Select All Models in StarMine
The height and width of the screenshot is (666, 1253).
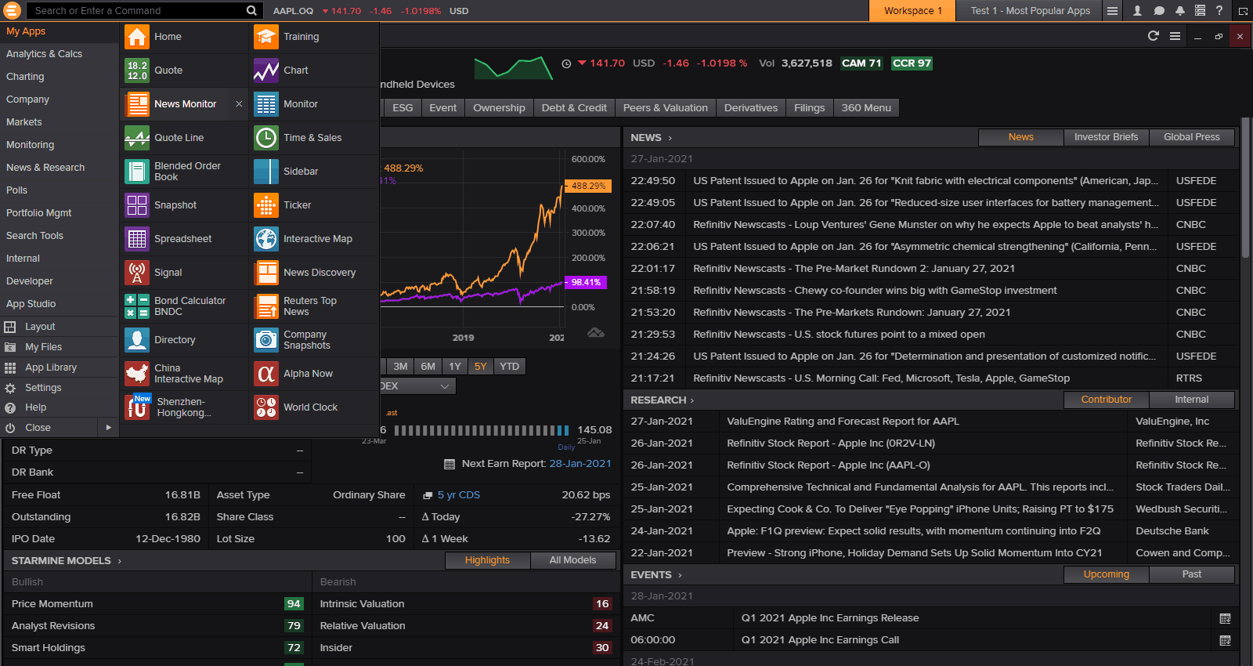pyautogui.click(x=572, y=560)
